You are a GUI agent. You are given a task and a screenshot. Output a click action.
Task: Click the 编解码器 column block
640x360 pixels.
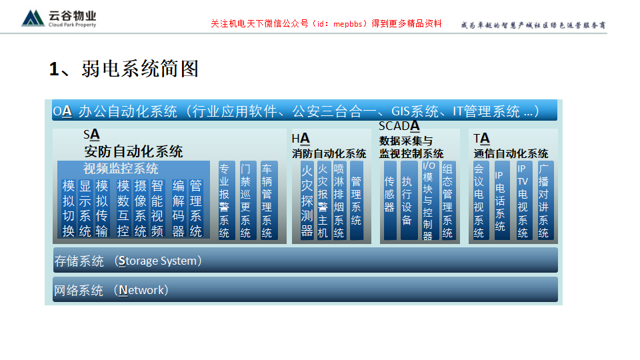click(178, 207)
